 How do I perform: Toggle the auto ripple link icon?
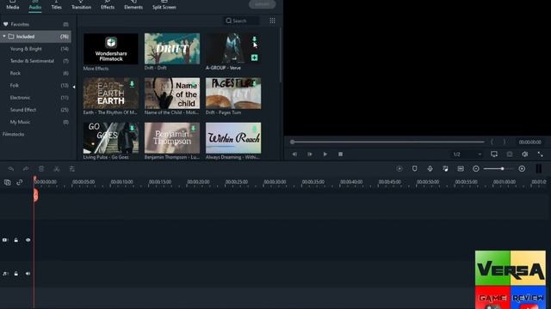tap(19, 183)
